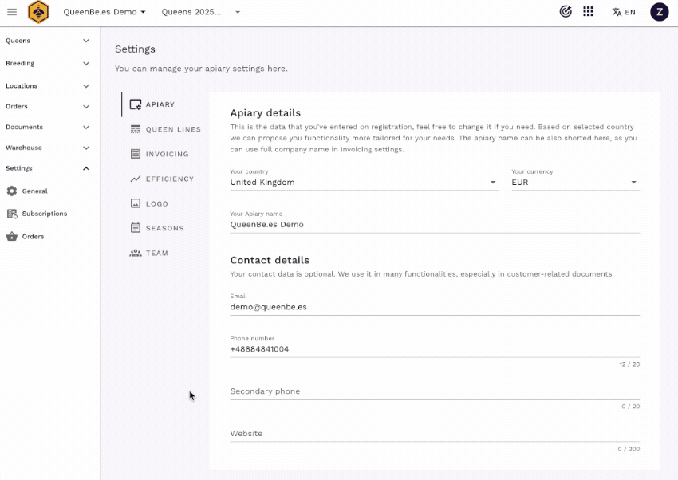This screenshot has height=480, width=678.
Task: Open the Your country dropdown
Action: coord(363,183)
